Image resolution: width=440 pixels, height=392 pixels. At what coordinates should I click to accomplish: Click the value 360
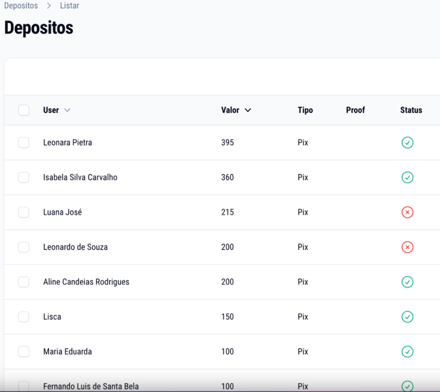pyautogui.click(x=227, y=177)
